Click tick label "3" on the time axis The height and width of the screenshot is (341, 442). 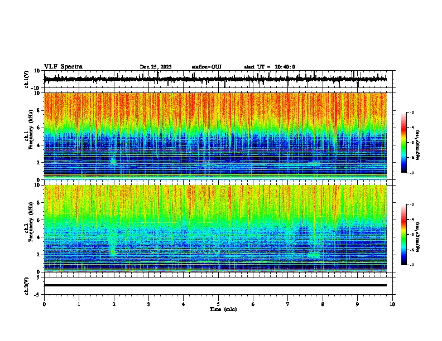pos(148,304)
